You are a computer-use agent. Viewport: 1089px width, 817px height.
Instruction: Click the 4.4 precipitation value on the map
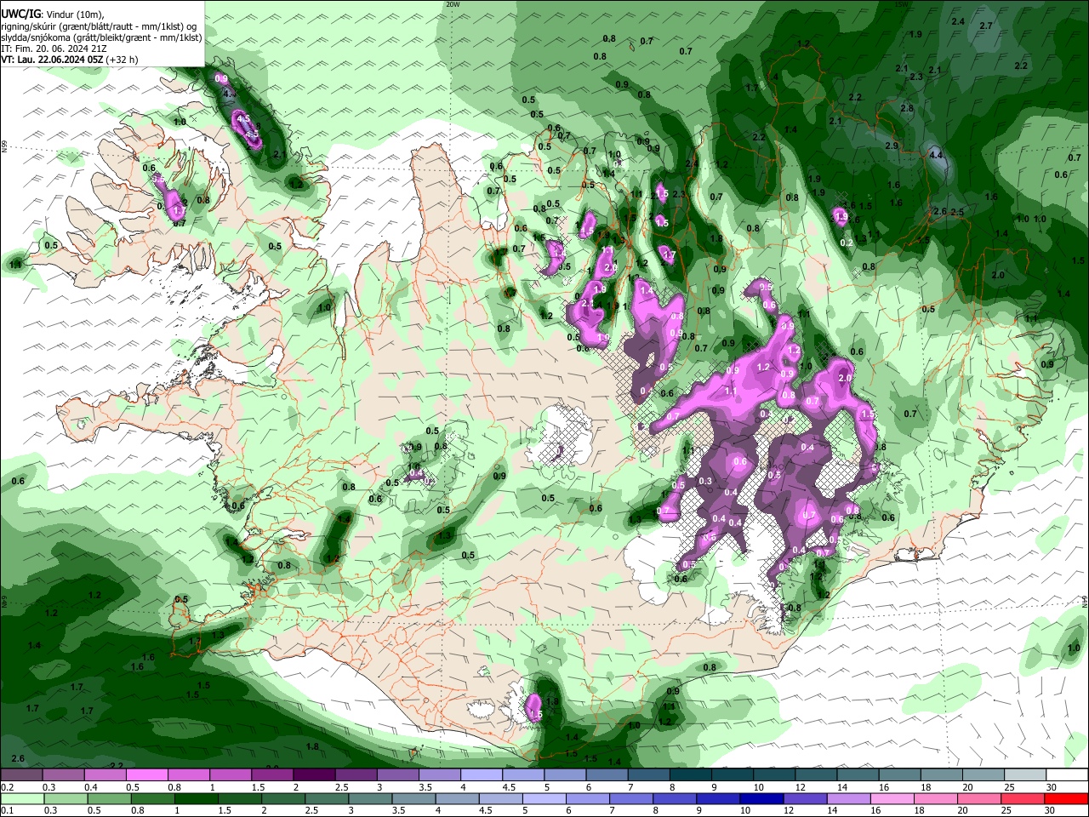[x=937, y=155]
